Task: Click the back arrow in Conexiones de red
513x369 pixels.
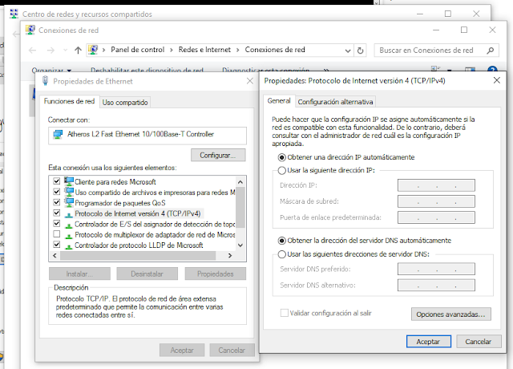Action: [32, 50]
